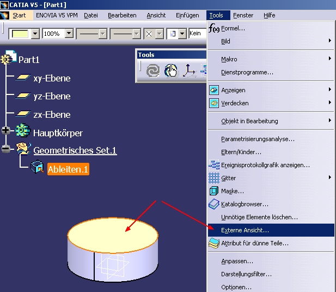336x292 pixels.
Task: Choose Anpassen menu entry
Action: [x=271, y=261]
